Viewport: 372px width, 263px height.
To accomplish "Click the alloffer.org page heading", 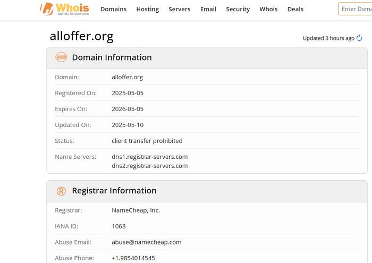I will coord(82,36).
